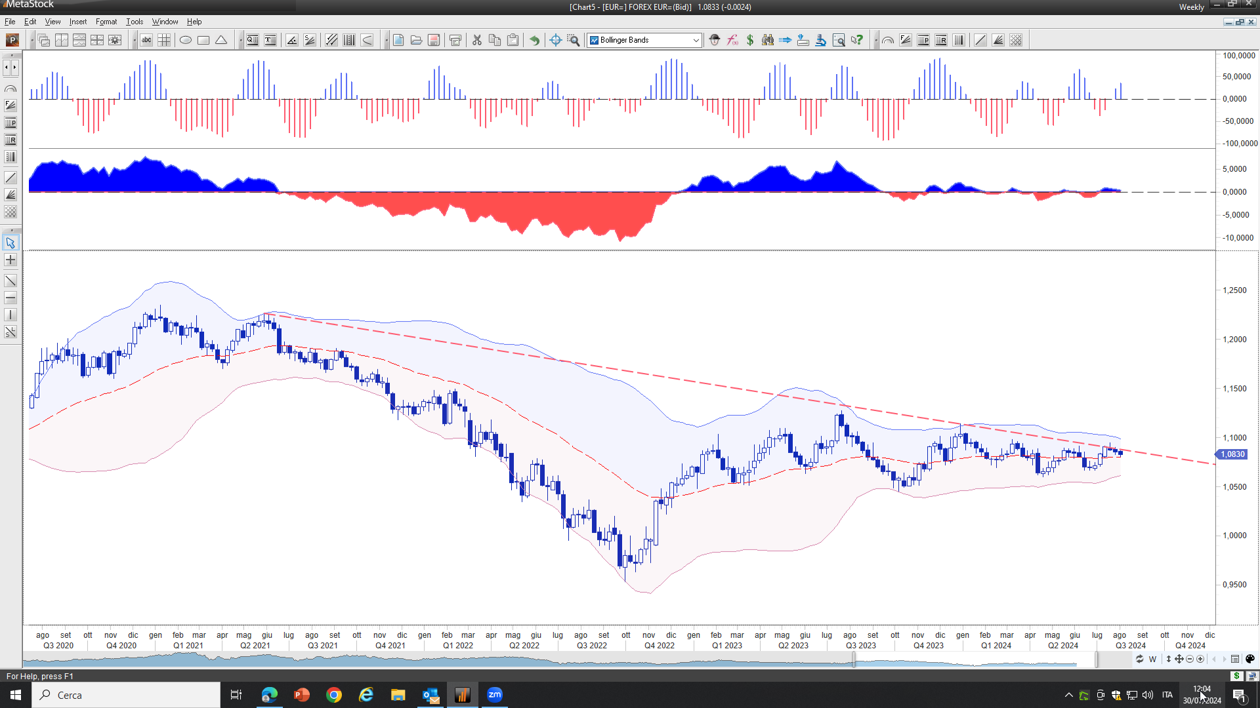Open the Tools dropdown menu

(x=134, y=22)
